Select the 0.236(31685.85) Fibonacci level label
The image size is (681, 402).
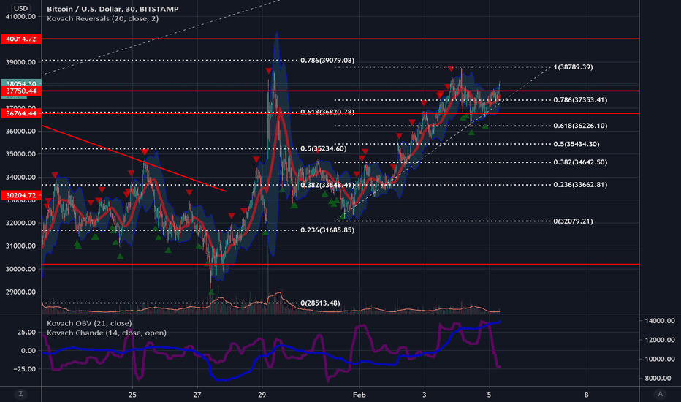click(x=327, y=230)
